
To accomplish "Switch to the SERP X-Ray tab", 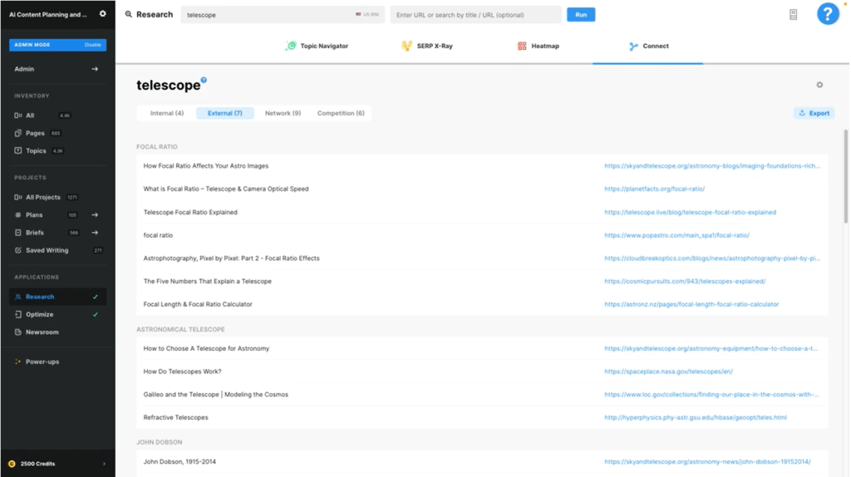I will click(427, 47).
